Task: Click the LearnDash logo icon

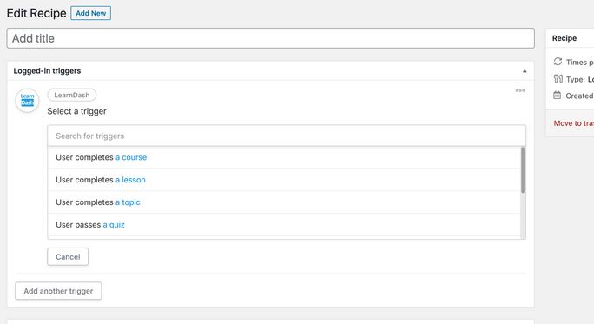Action: pyautogui.click(x=27, y=101)
